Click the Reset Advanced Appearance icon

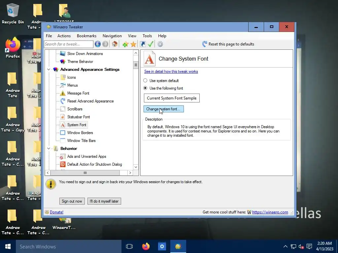[63, 101]
